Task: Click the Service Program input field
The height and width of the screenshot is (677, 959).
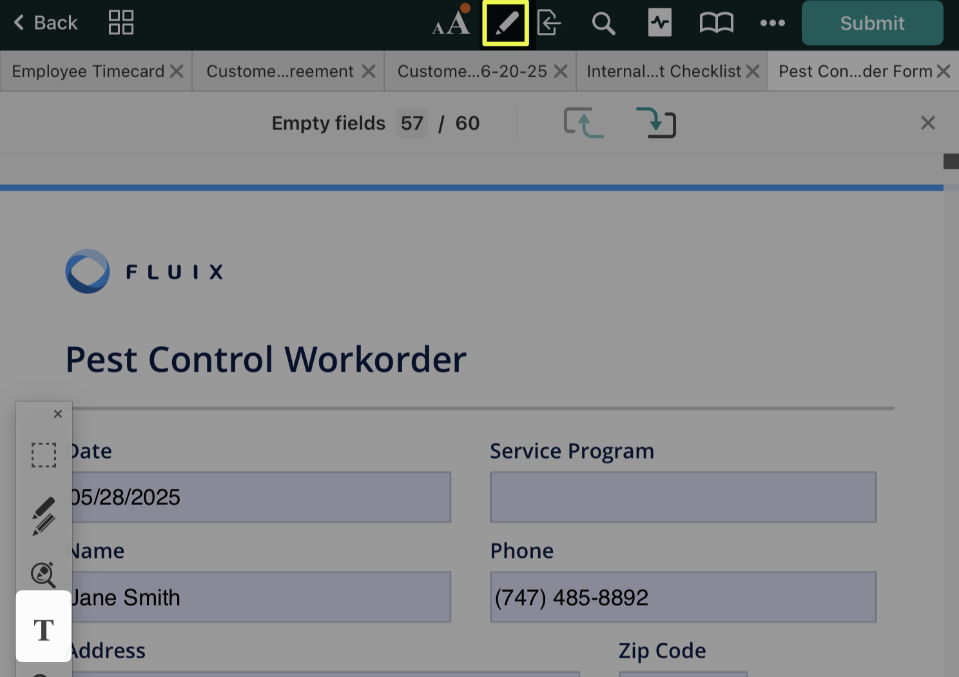Action: pos(683,497)
